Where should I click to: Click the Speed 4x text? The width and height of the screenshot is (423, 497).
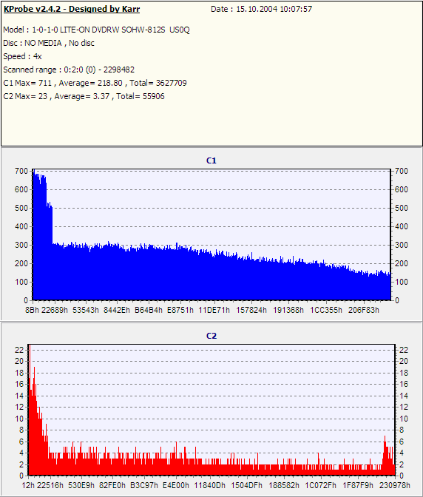(22, 56)
